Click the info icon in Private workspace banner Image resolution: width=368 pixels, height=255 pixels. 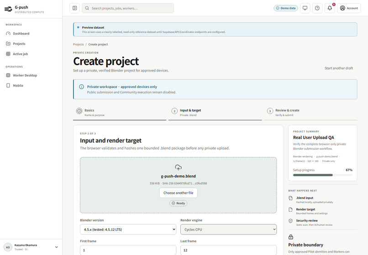tap(81, 87)
